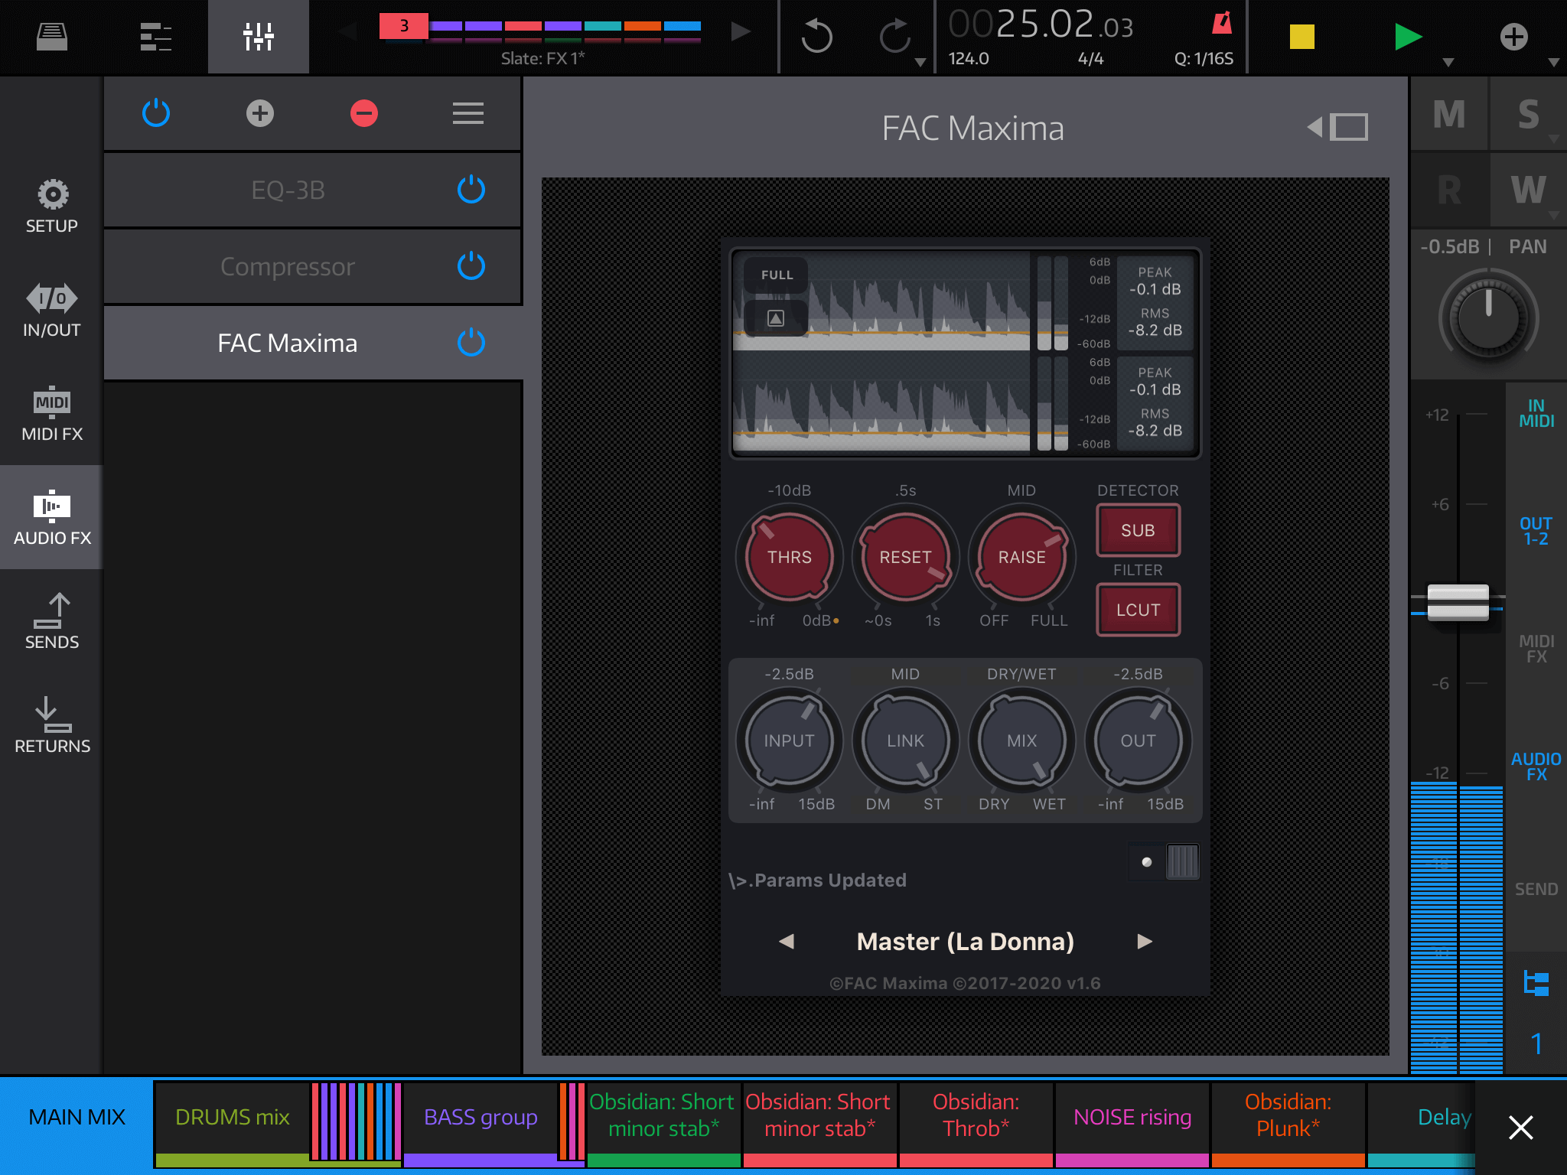Toggle the SUB detector button
This screenshot has height=1175, width=1567.
click(1138, 530)
